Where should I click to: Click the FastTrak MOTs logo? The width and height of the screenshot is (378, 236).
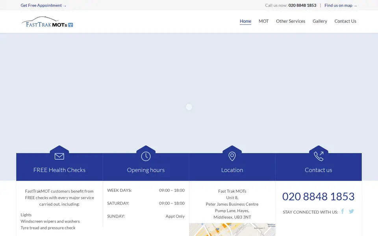(x=47, y=22)
